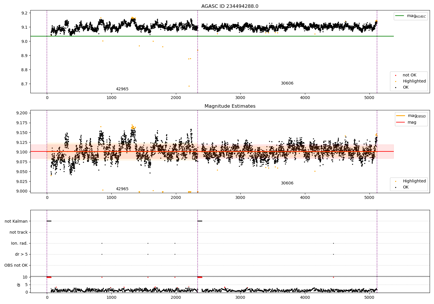The width and height of the screenshot is (434, 304).
Task: Select "OK" in the AGASC ID plot legend
Action: (406, 87)
